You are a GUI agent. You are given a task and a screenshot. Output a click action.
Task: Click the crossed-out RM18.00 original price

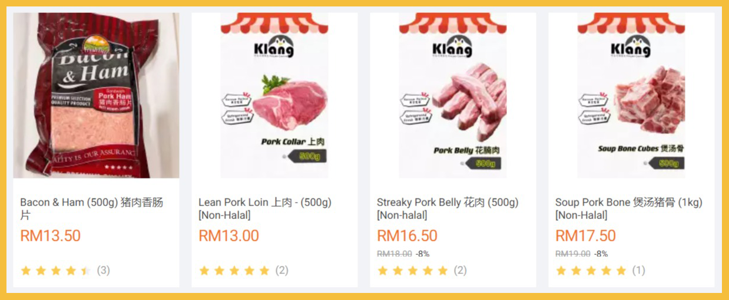[x=394, y=254]
